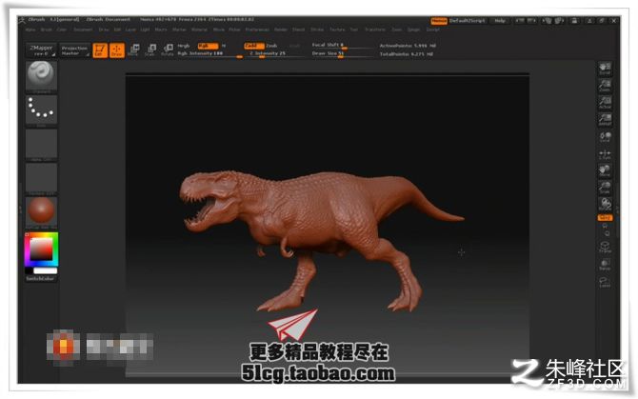The width and height of the screenshot is (638, 399).
Task: Launch Projection Master
Action: [x=74, y=50]
